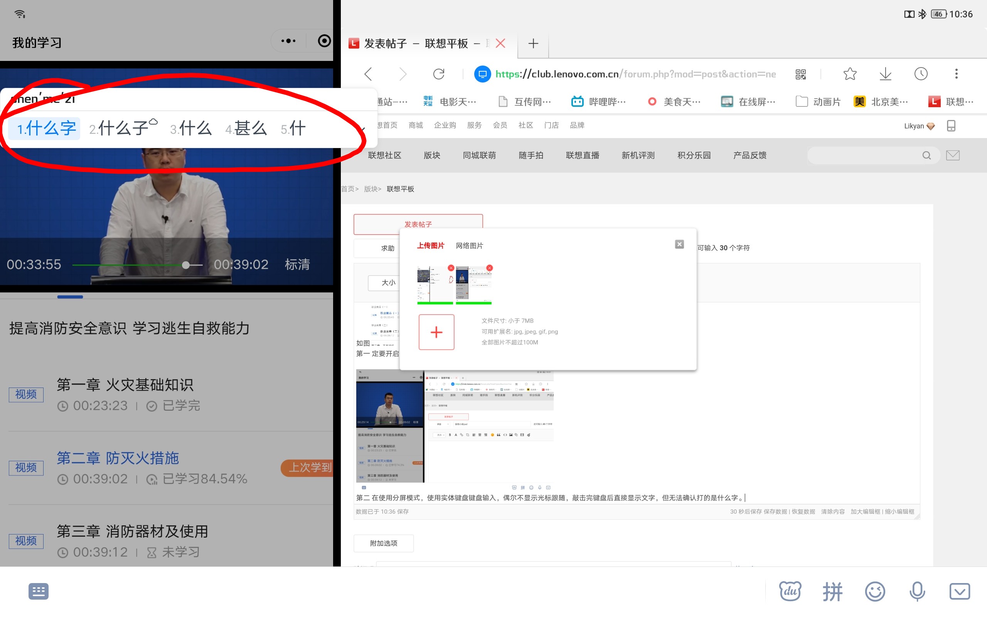The width and height of the screenshot is (987, 617).
Task: Click the 商城 top link
Action: [x=416, y=125]
